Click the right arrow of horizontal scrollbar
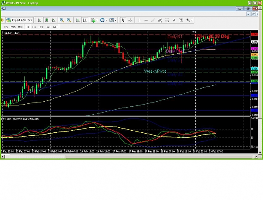The image size is (263, 200). click(x=256, y=157)
